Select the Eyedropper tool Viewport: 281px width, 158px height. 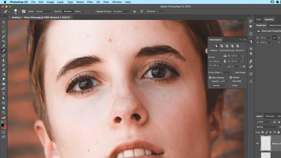pos(4,46)
